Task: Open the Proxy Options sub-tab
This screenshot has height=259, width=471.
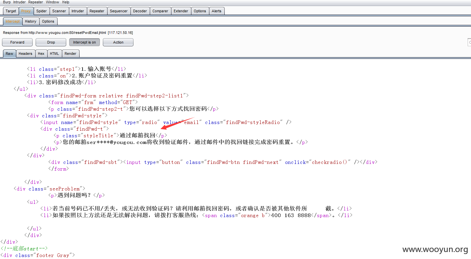Action: tap(48, 21)
